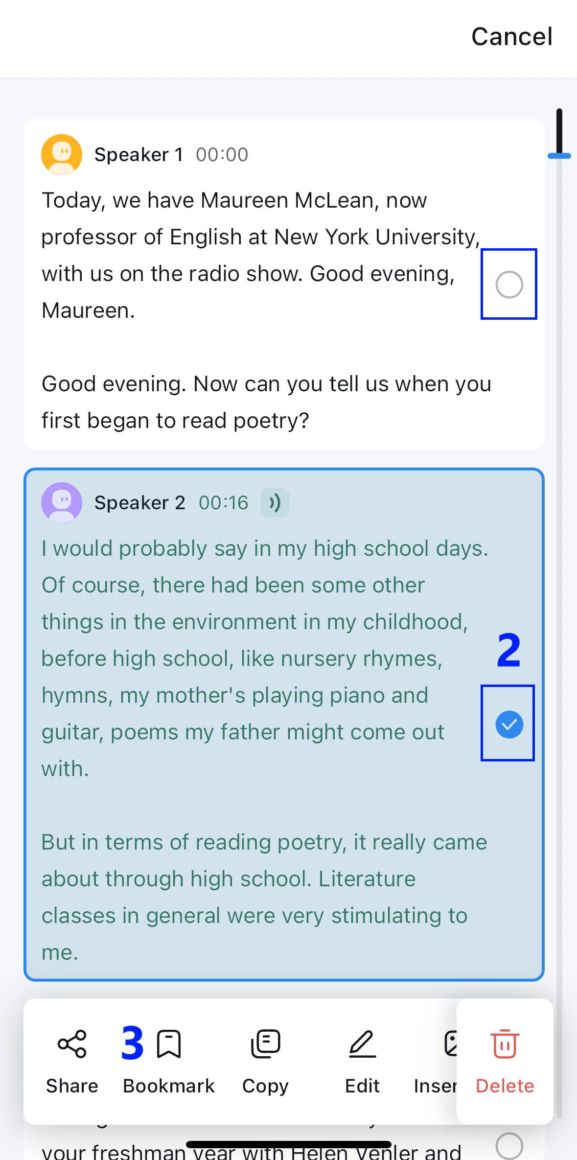Select the partially visible bottom segment circle
The height and width of the screenshot is (1160, 577).
509,1146
